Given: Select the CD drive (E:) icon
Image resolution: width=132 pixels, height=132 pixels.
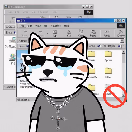Looking at the screenshot, I should pos(12,57).
